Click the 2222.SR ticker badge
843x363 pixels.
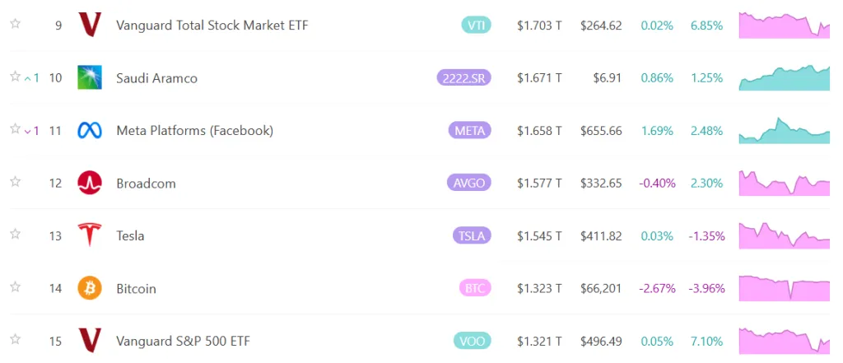tap(463, 77)
